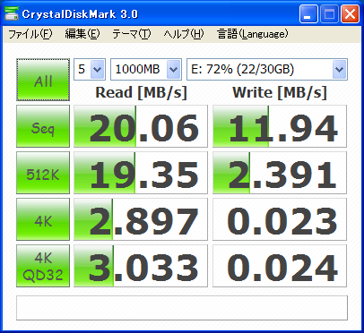Click the CrystalDiskMark title bar icon

[x=12, y=13]
